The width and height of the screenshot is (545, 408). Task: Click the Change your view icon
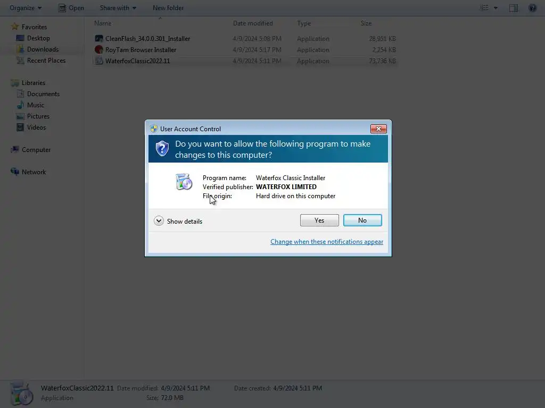tap(484, 7)
